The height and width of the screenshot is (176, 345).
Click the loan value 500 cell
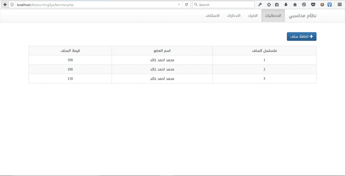tap(70, 60)
